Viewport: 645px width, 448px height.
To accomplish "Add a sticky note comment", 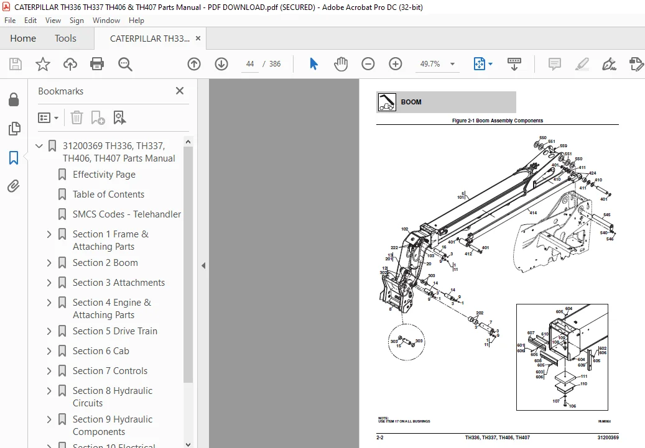I will (555, 64).
